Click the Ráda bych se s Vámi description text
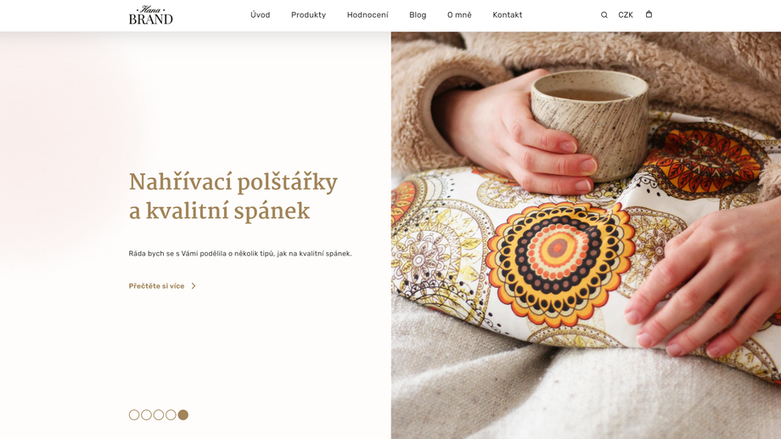The width and height of the screenshot is (781, 439). pos(240,254)
